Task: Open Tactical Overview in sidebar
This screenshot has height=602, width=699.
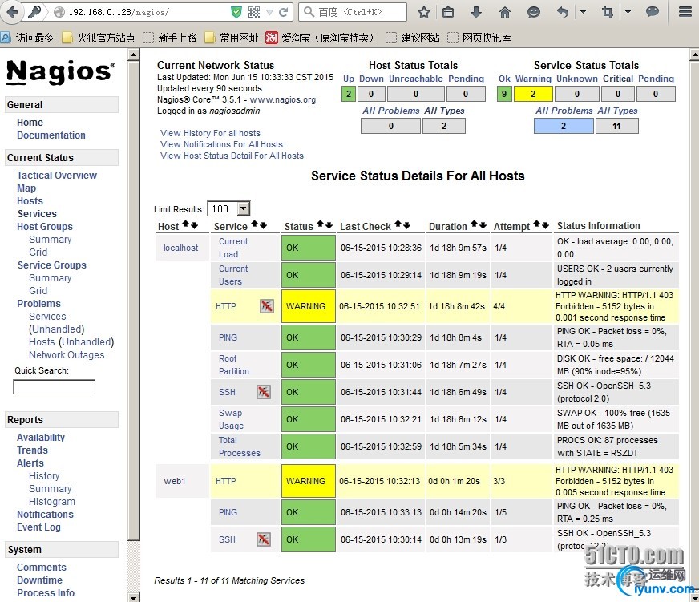Action: point(57,176)
